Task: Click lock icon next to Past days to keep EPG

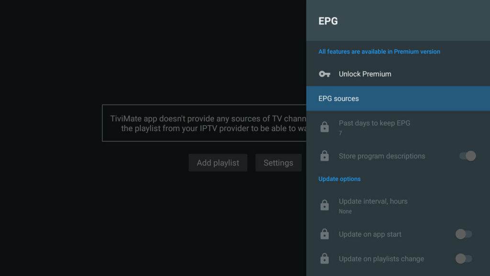Action: point(324,127)
